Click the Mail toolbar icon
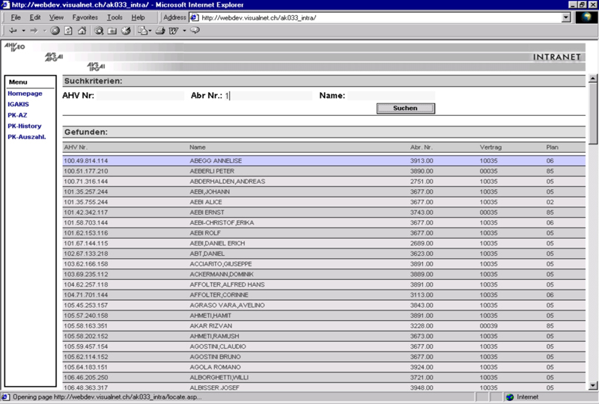Viewport: 599px width, 404px height. 142,31
